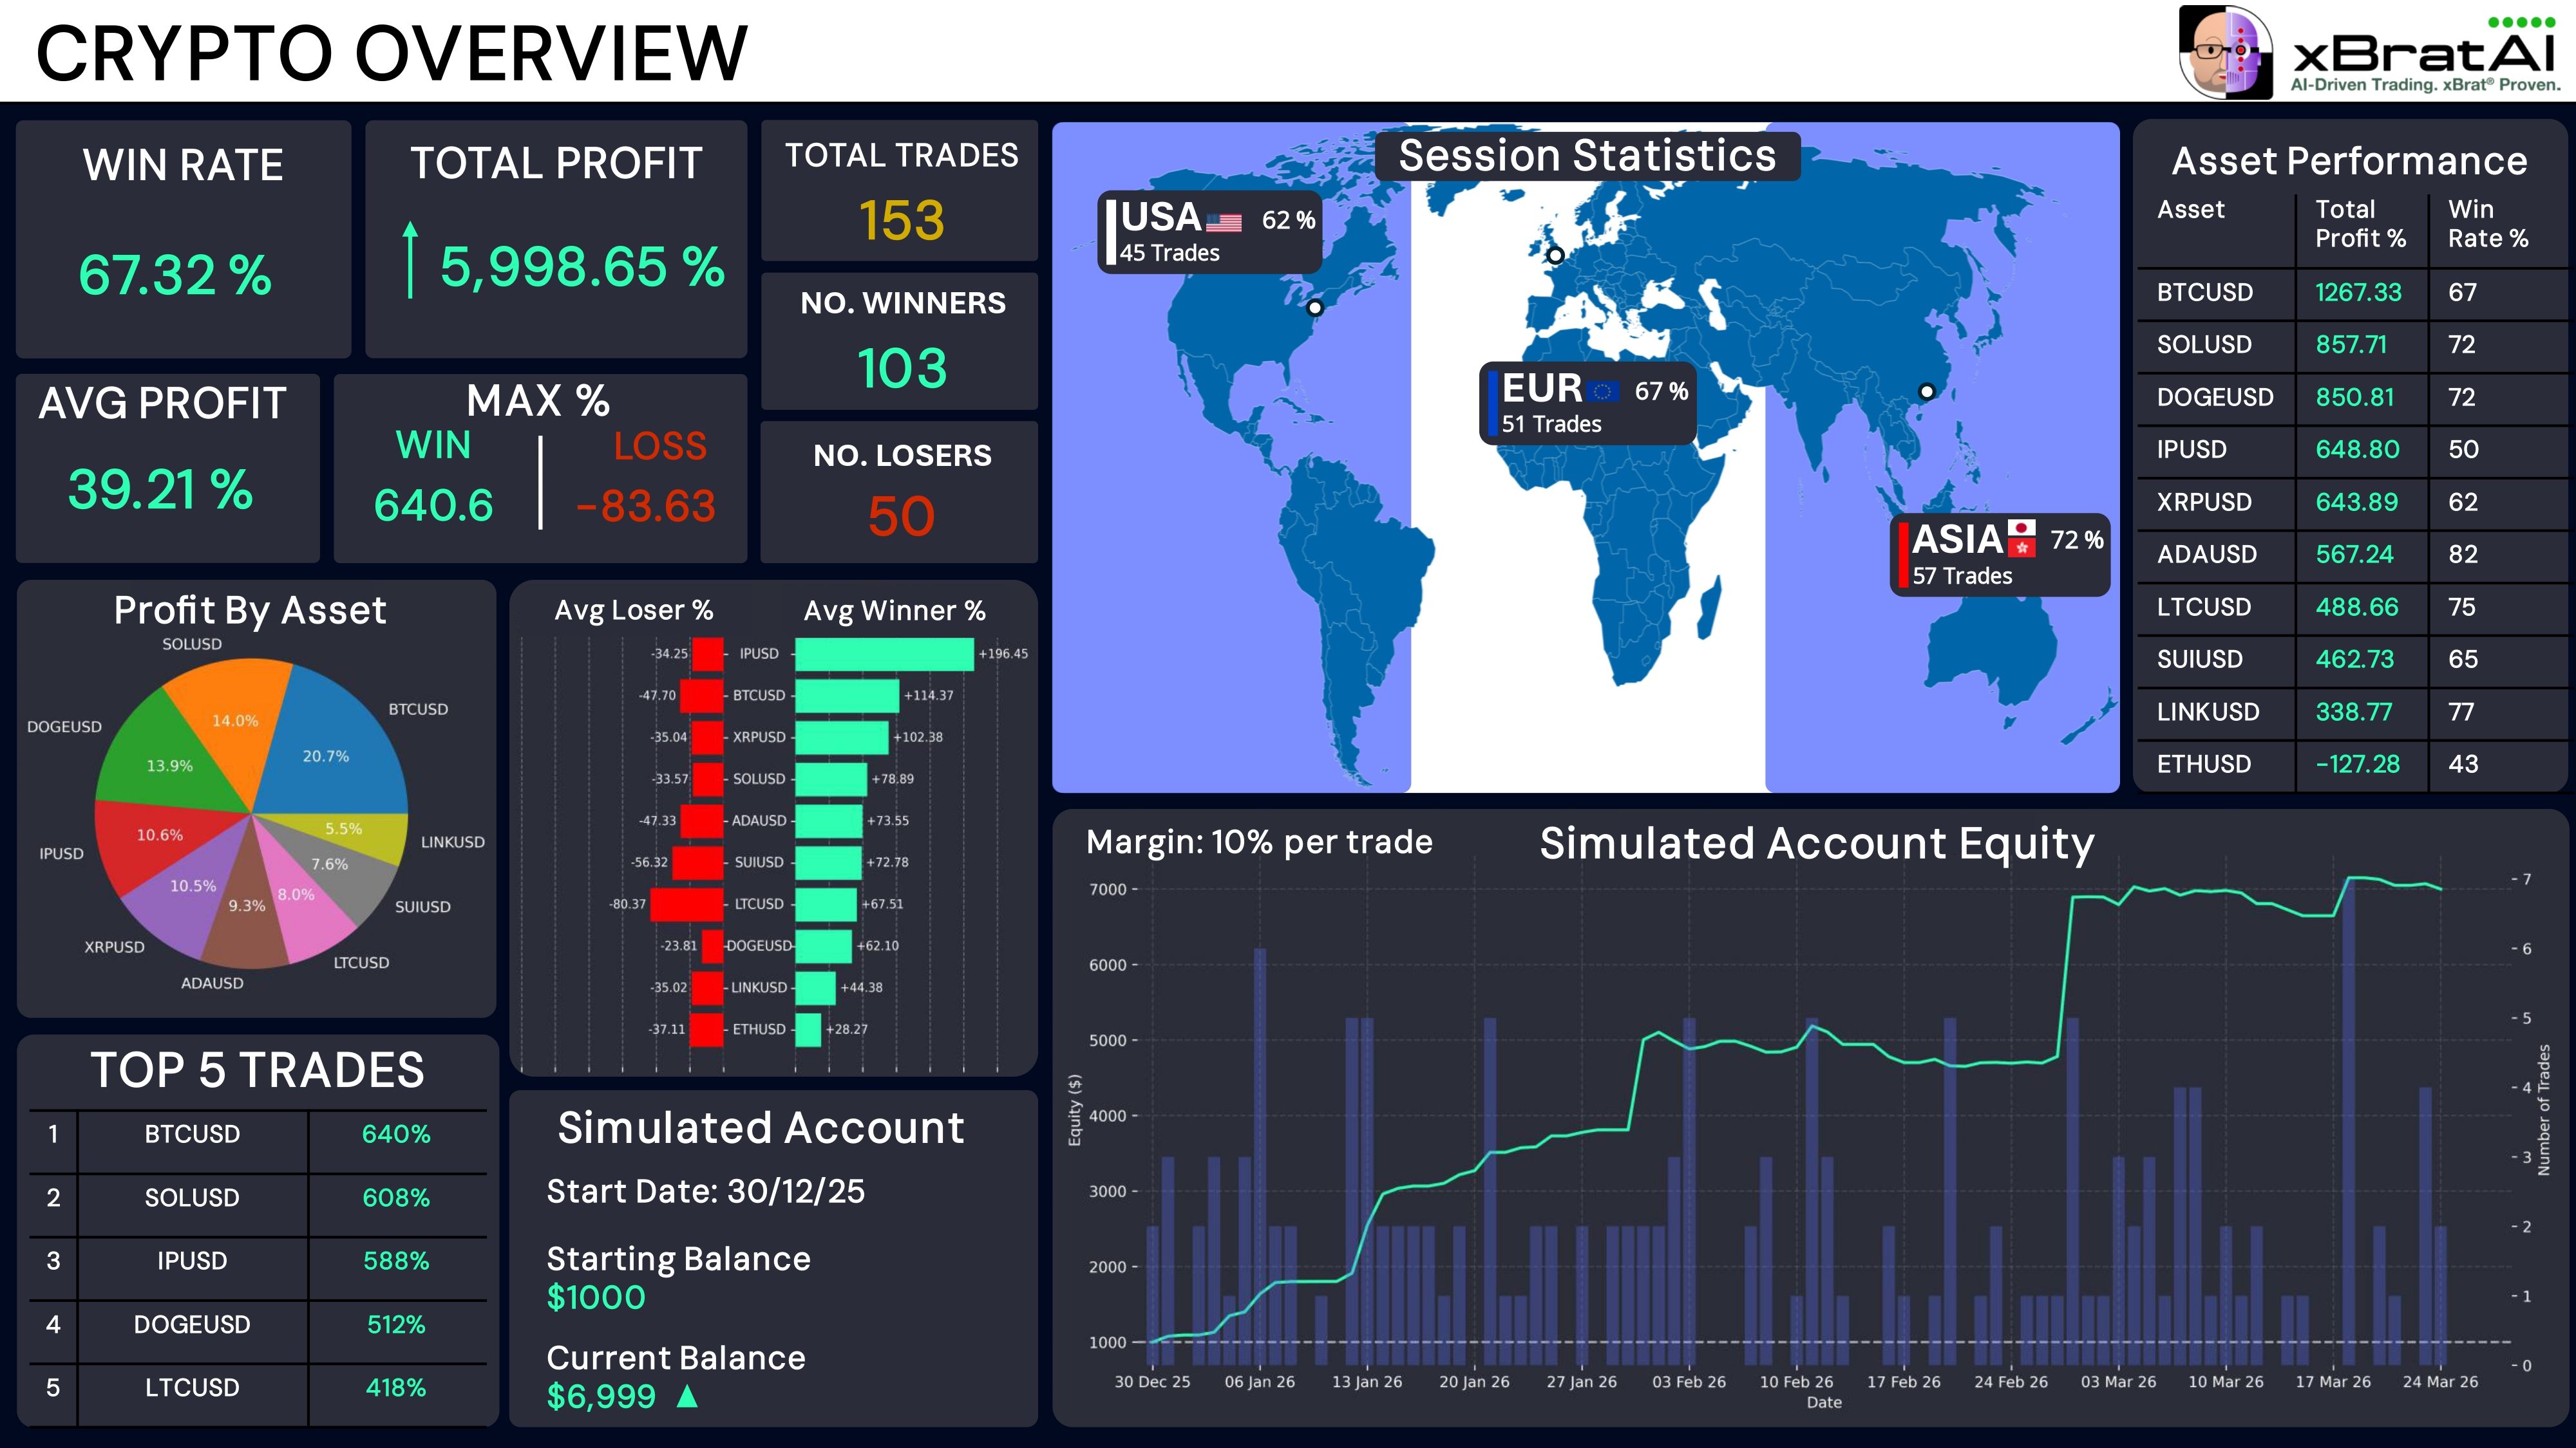This screenshot has height=1448, width=2576.
Task: Click the Session Statistics title label
Action: coord(1587,156)
